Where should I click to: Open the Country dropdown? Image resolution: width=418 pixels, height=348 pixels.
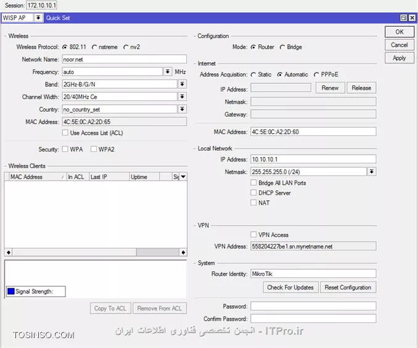click(x=182, y=109)
